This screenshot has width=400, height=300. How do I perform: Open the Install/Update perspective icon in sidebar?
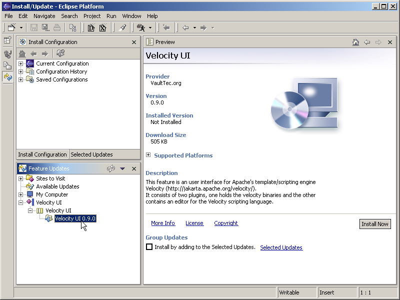click(7, 77)
